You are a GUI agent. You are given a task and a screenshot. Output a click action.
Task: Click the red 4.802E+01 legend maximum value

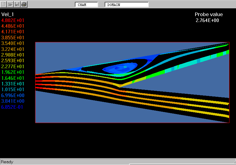coord(13,20)
